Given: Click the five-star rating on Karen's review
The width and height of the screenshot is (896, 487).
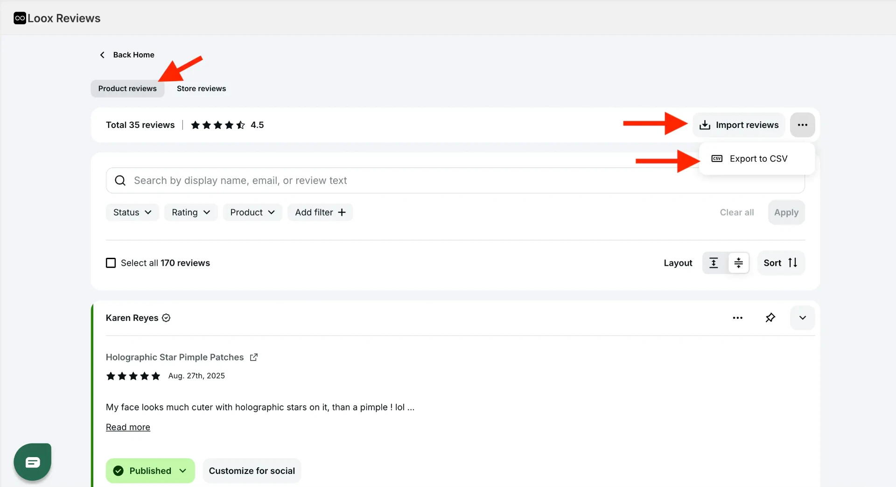Looking at the screenshot, I should click(x=133, y=376).
